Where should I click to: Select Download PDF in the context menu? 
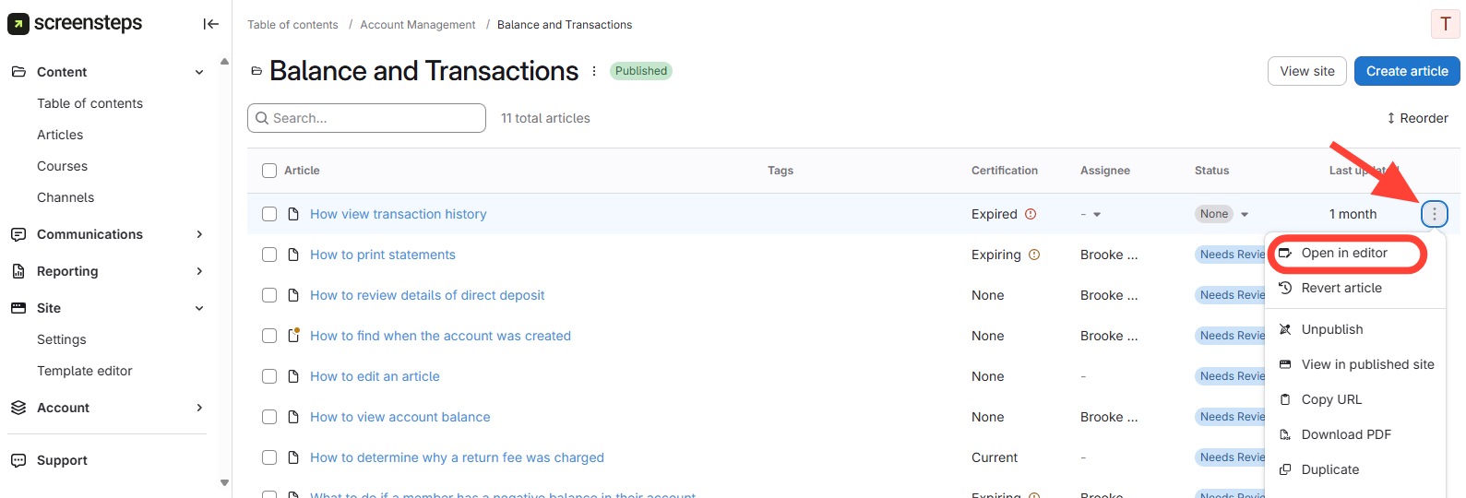coord(1345,434)
